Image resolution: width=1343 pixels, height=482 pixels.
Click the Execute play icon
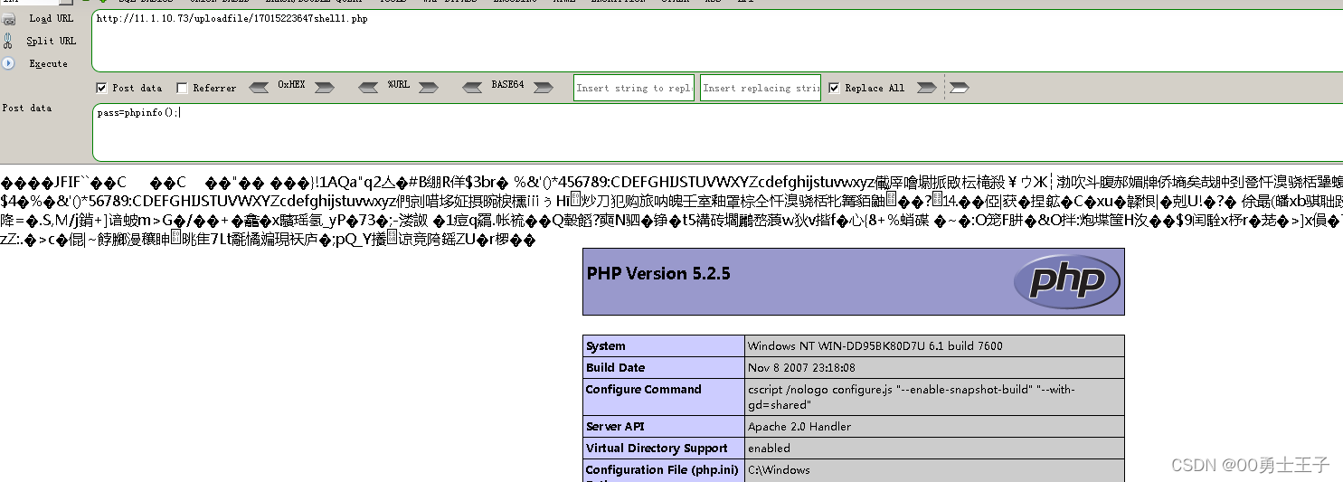8,63
